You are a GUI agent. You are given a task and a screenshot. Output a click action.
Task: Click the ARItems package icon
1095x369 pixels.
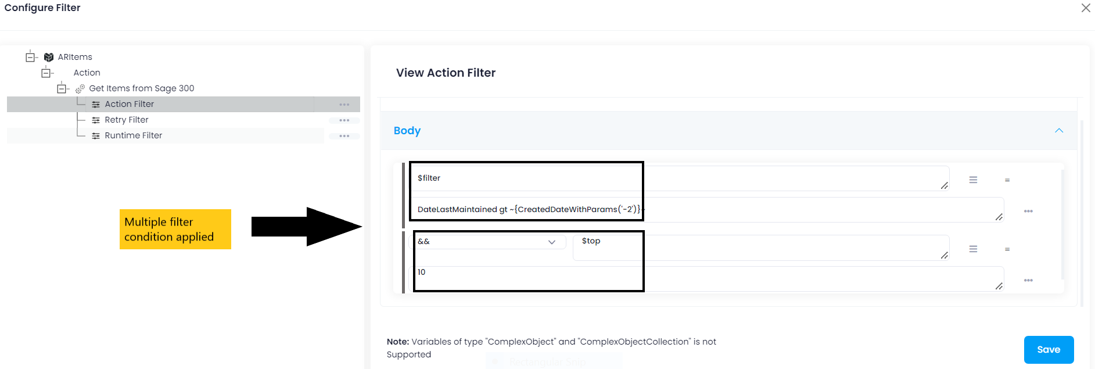pyautogui.click(x=49, y=56)
